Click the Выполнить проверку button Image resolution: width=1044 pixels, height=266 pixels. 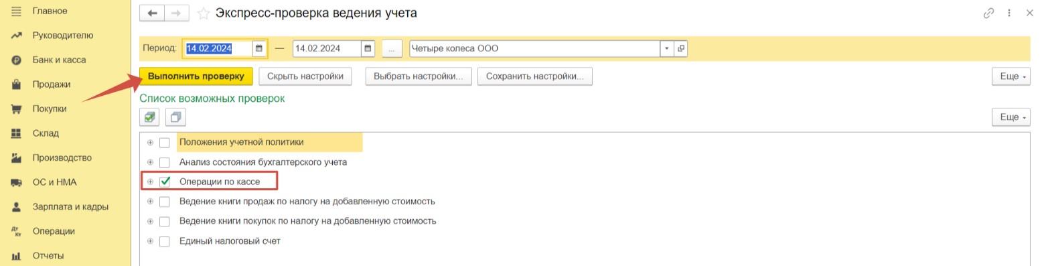tap(196, 76)
